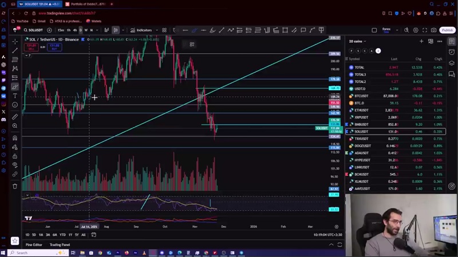Choose the ruler measure tool
The height and width of the screenshot is (257, 458).
pyautogui.click(x=15, y=117)
